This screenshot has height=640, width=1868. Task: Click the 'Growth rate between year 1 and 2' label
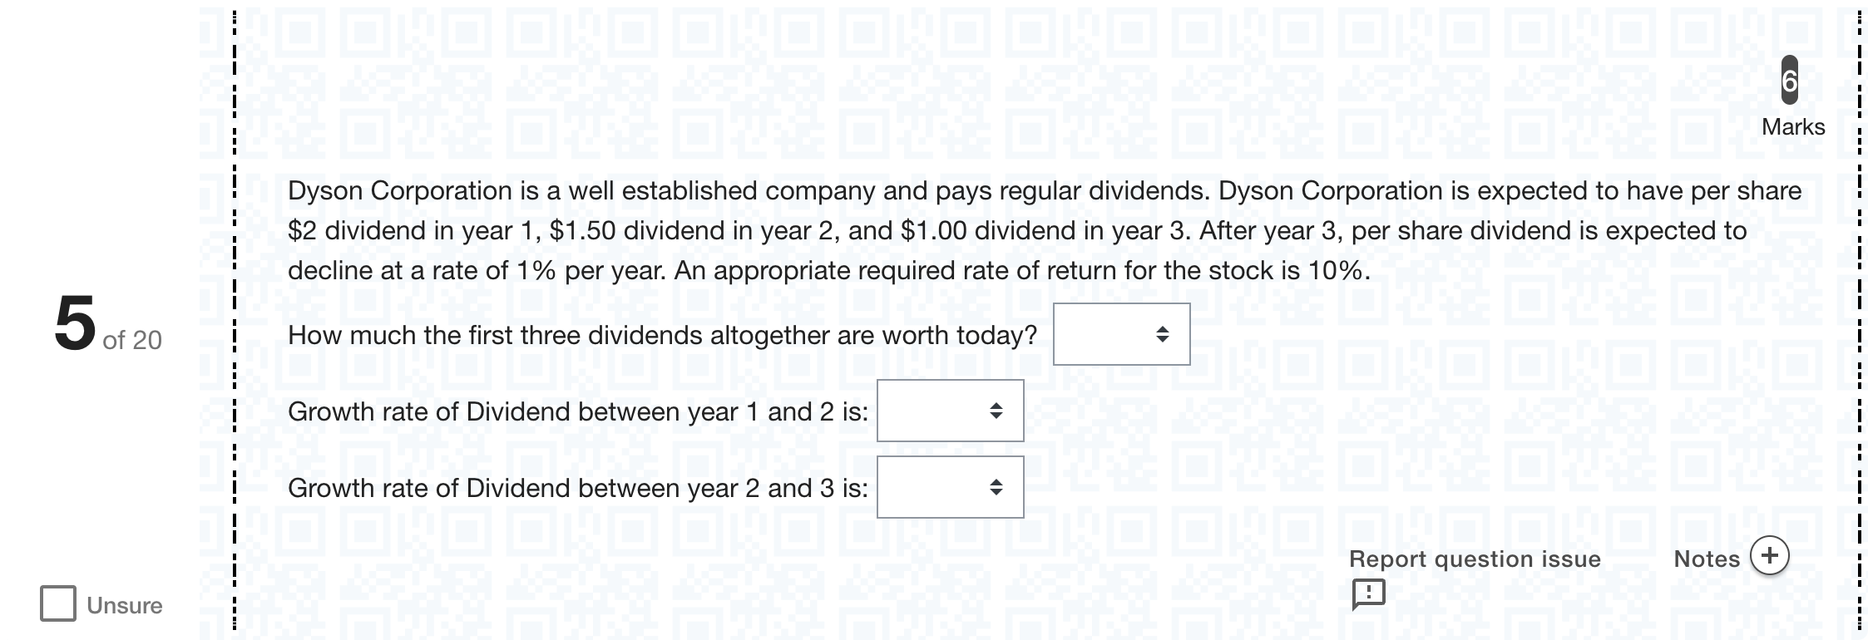click(578, 411)
